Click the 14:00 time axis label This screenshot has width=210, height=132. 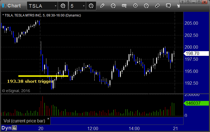(134, 128)
